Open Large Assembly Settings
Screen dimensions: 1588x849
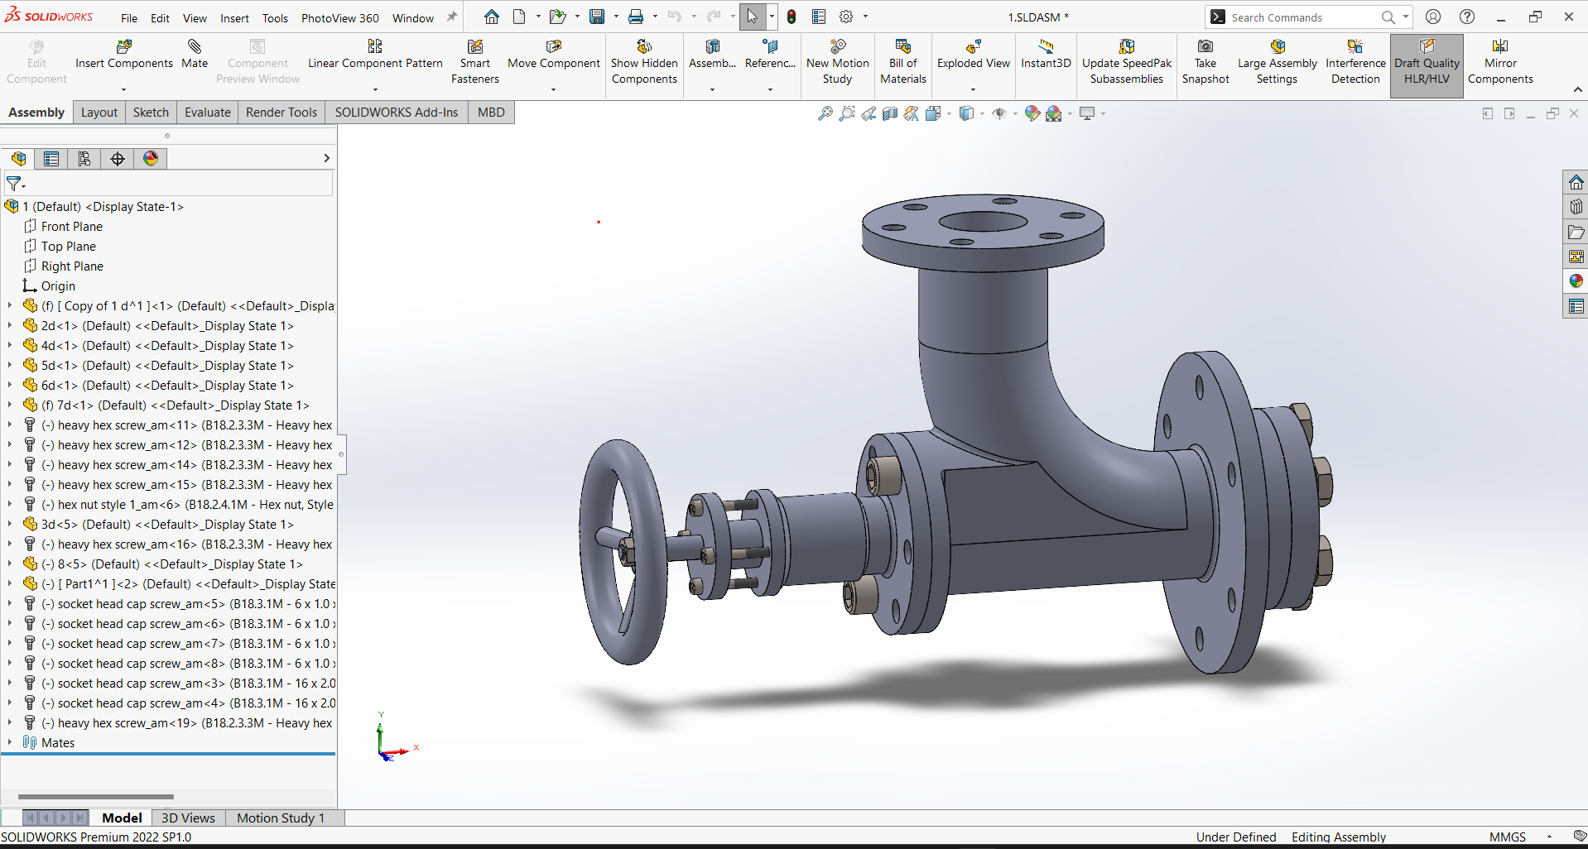tap(1277, 62)
